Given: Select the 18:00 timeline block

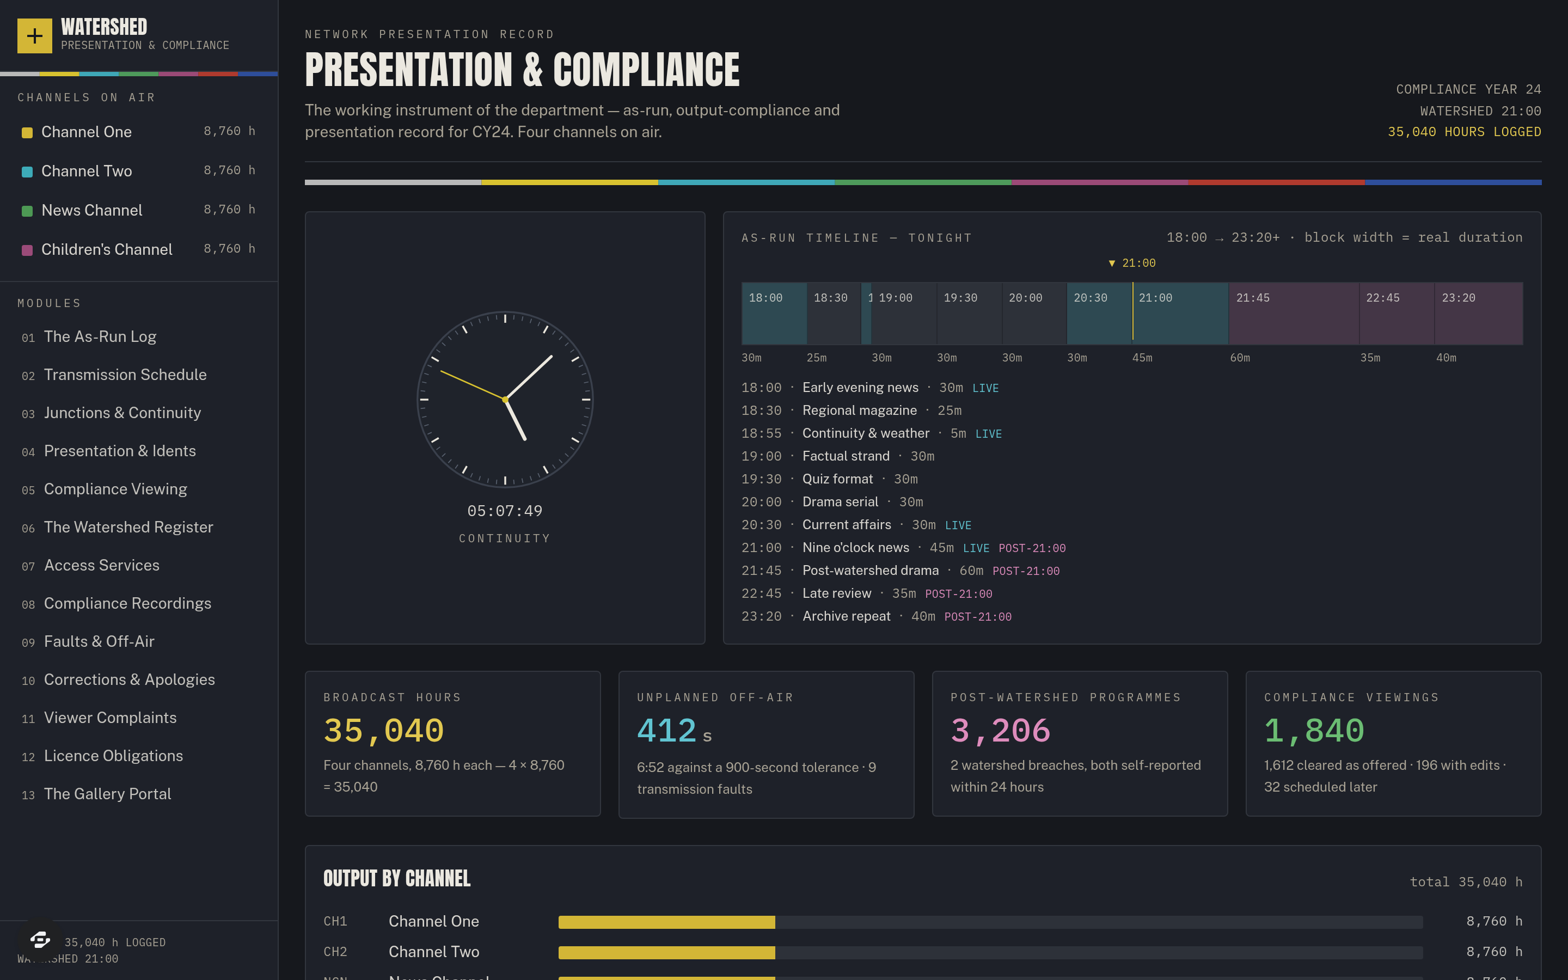Looking at the screenshot, I should [774, 314].
